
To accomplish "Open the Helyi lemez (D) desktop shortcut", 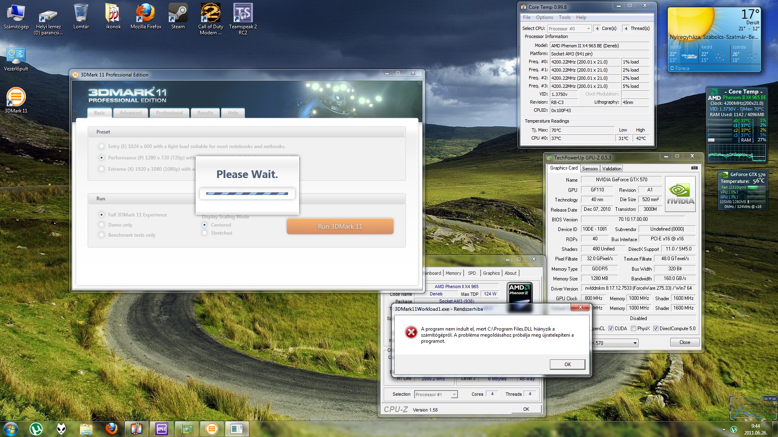I will coord(48,20).
